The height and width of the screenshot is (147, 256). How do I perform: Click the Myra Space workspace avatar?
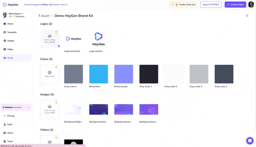(5, 15)
